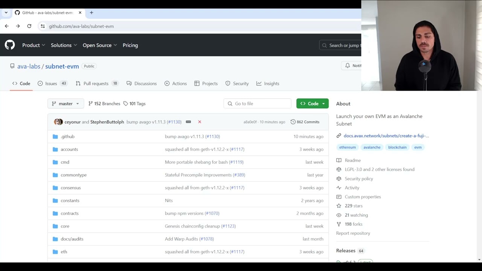Open the Pricing page
The height and width of the screenshot is (271, 482).
pos(130,45)
